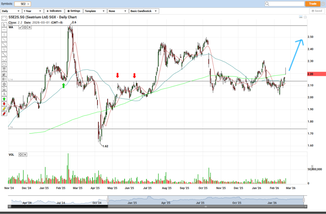
Task: Open the Indicators menu
Action: pos(54,11)
